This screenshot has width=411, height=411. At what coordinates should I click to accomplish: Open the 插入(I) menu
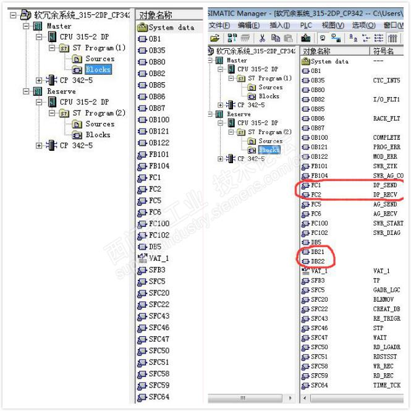click(x=280, y=25)
